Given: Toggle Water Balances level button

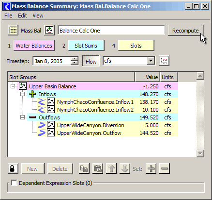Looking at the screenshot, I should [34, 46].
